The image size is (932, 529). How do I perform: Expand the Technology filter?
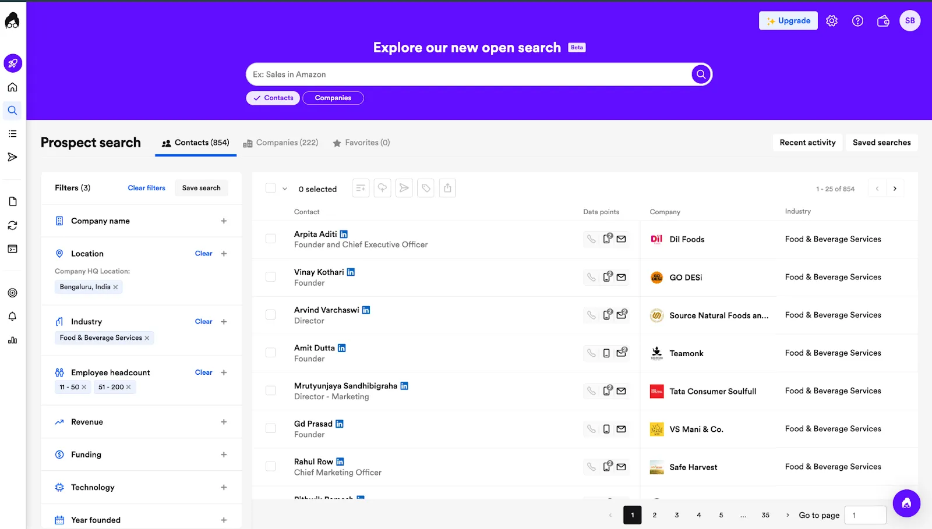point(224,487)
